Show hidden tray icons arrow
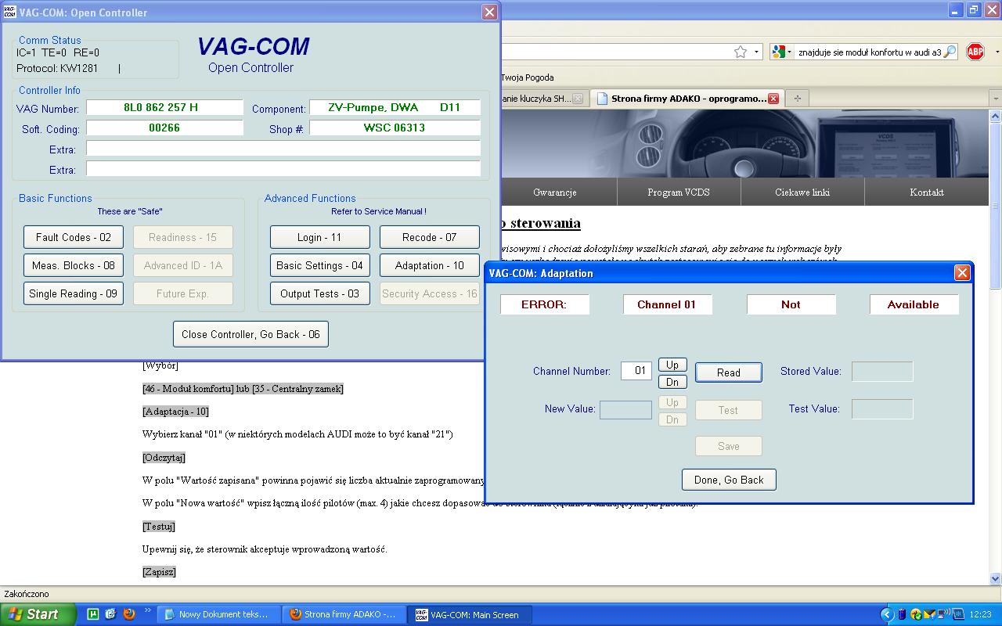Viewport: 1002px width, 626px height. [x=887, y=614]
